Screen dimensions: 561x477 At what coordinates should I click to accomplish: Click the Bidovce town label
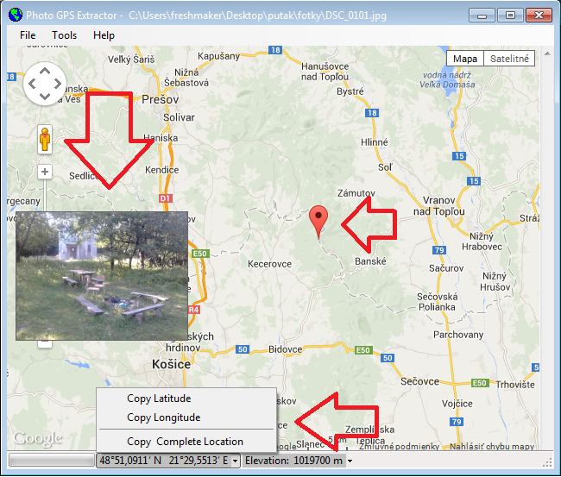click(x=285, y=349)
